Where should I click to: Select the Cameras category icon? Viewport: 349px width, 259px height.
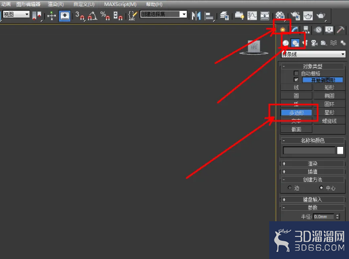[x=314, y=43]
